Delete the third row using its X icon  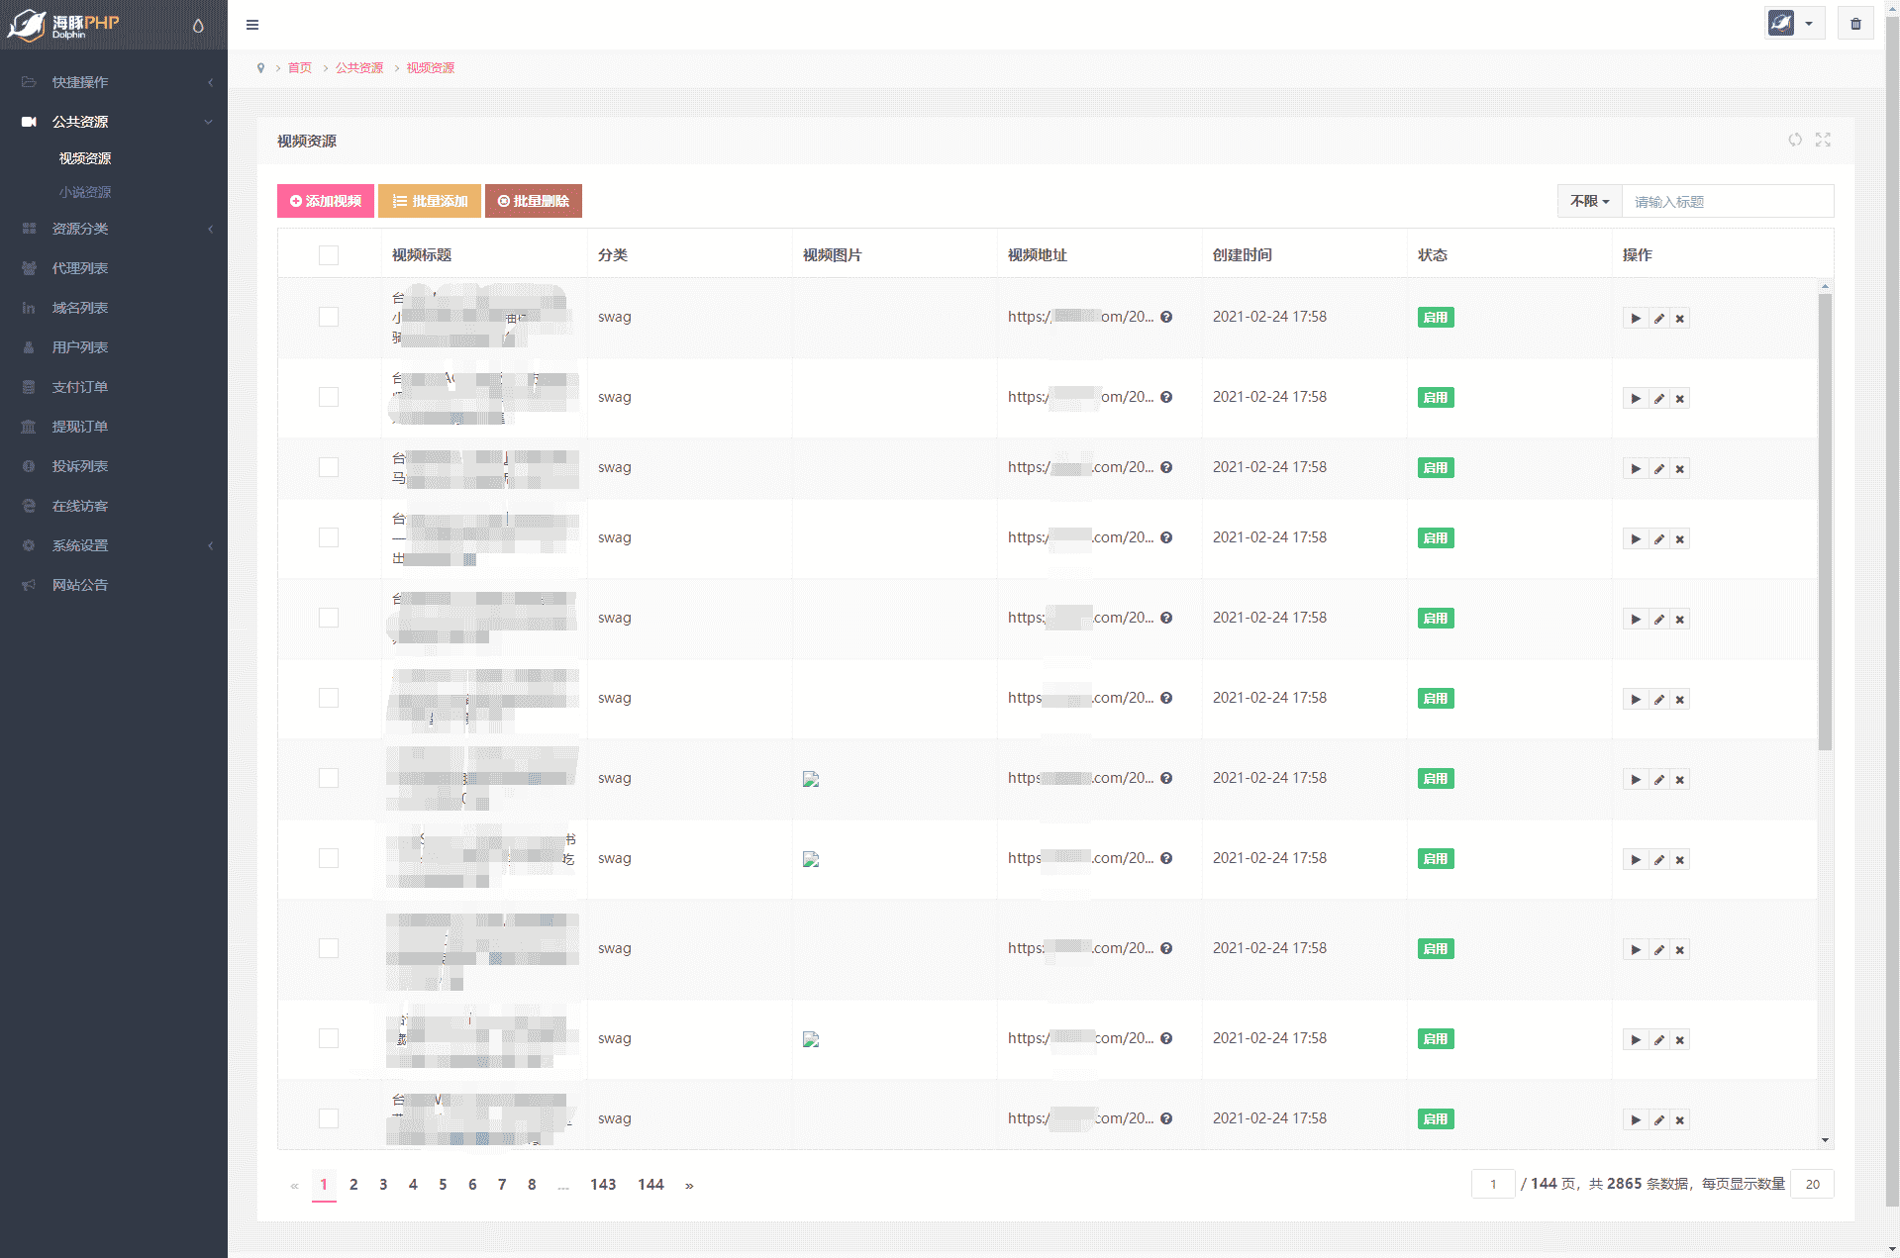(1679, 469)
